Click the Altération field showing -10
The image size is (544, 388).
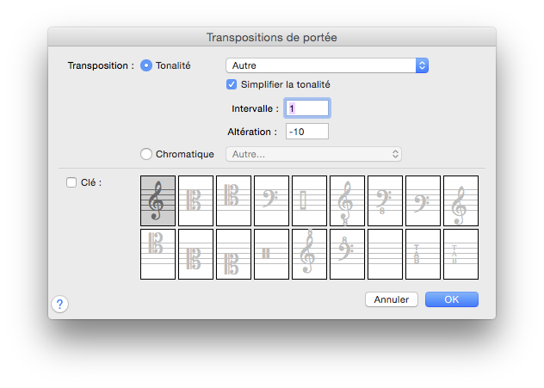[306, 132]
